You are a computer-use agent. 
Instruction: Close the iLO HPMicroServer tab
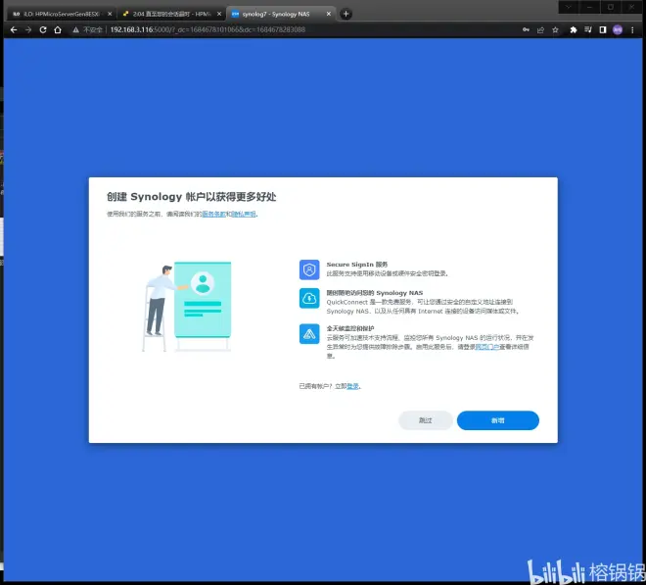pos(110,14)
